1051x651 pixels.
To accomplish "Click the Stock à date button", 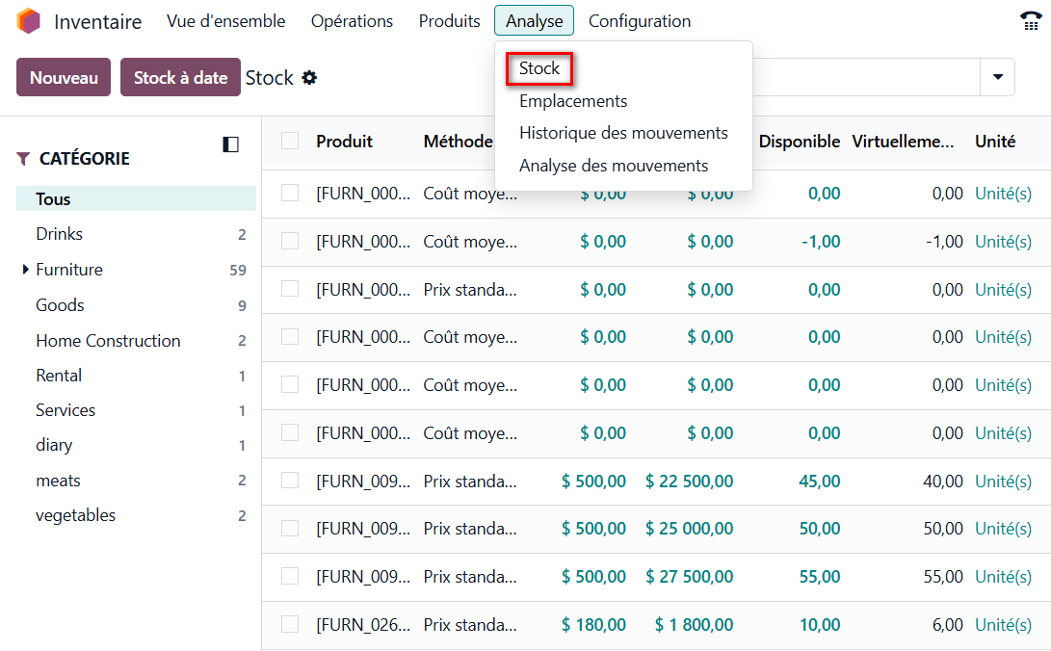I will point(180,77).
